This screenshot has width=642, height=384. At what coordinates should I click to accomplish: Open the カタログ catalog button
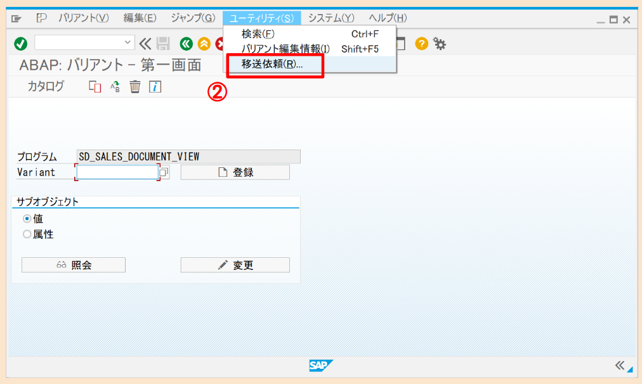[46, 86]
